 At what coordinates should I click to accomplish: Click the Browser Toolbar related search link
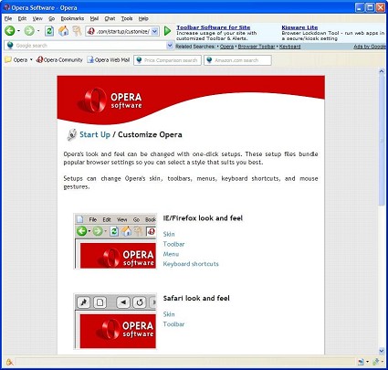pyautogui.click(x=257, y=47)
